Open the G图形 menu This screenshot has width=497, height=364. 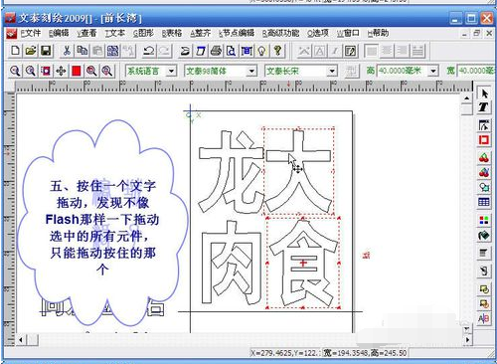(143, 33)
